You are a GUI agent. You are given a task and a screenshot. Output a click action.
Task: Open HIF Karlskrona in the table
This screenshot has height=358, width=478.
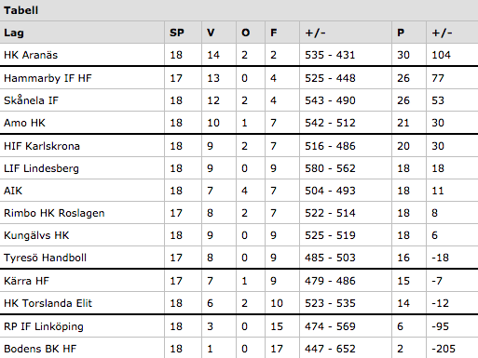42,146
